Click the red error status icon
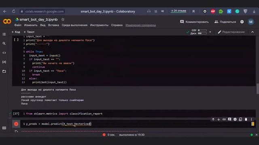 (x=104, y=135)
